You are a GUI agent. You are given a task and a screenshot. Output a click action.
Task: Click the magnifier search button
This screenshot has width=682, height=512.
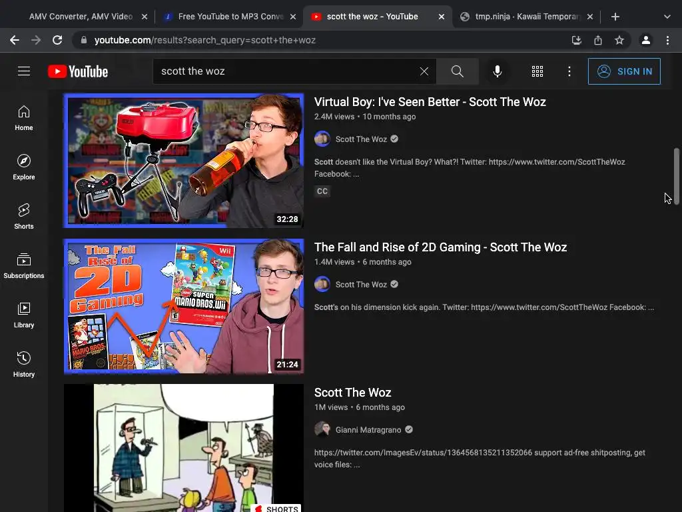coord(457,71)
